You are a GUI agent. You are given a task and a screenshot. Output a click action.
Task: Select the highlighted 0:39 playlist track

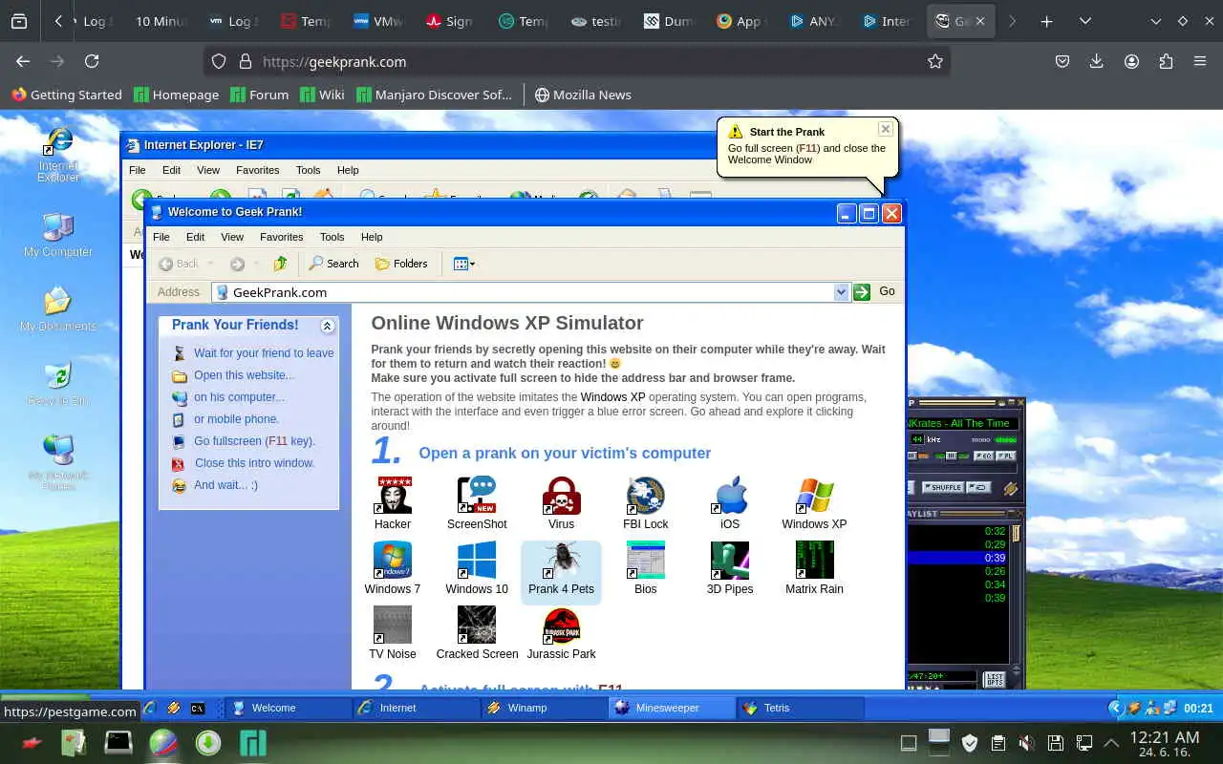(958, 558)
